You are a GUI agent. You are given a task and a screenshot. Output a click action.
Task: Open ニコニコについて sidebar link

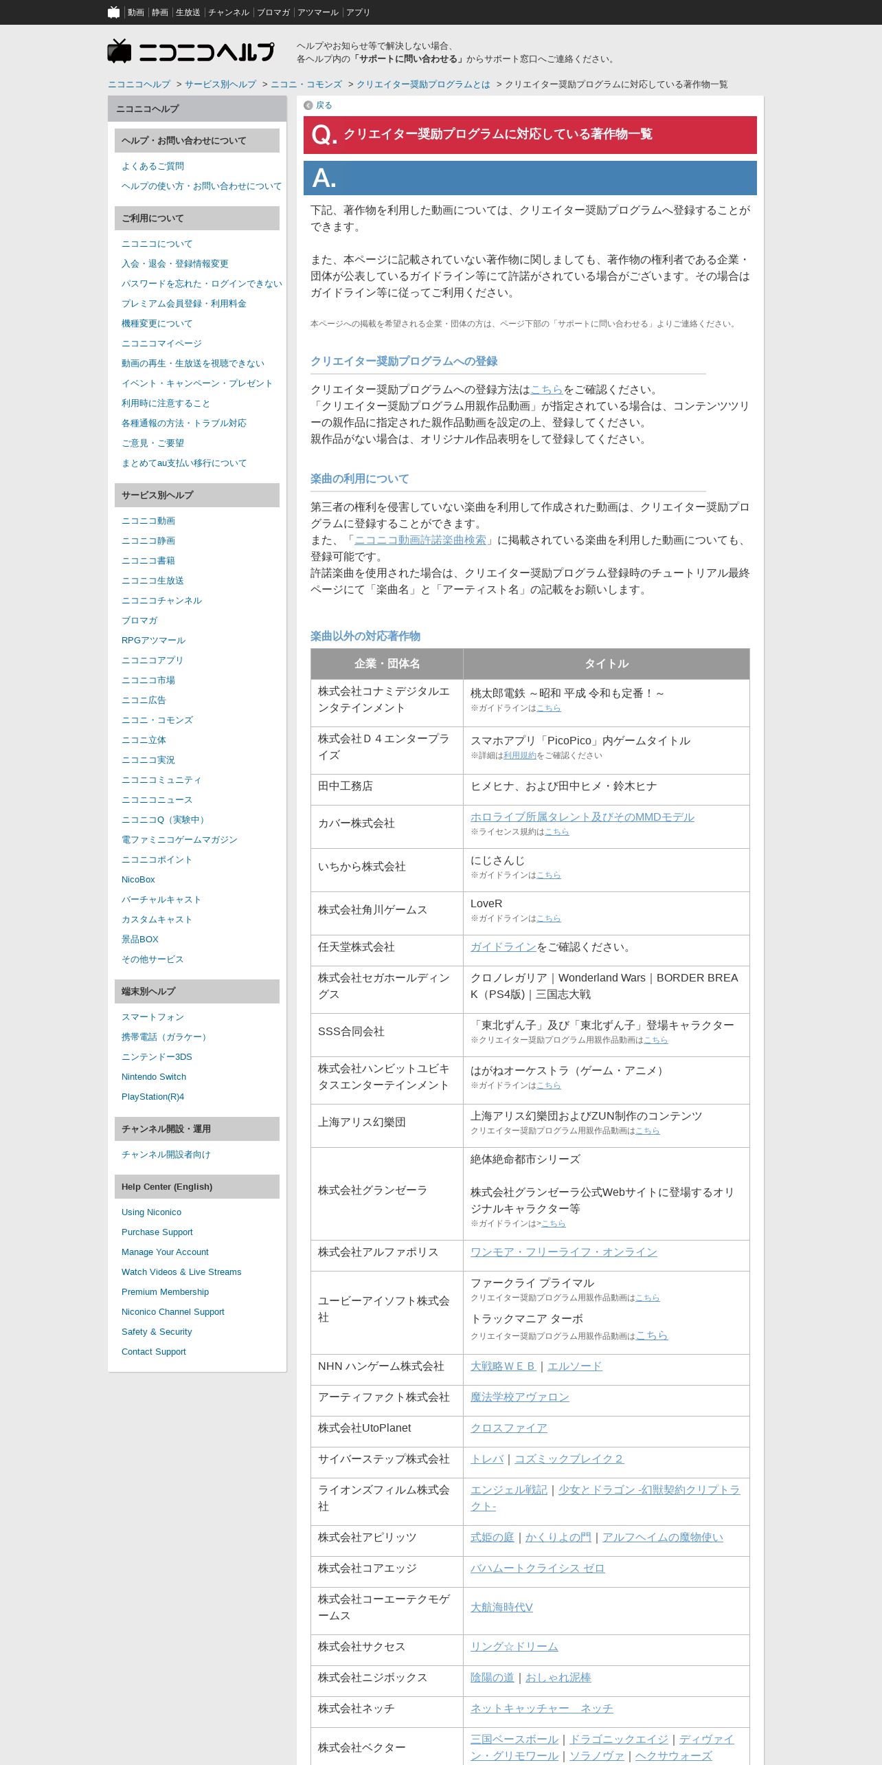coord(157,244)
